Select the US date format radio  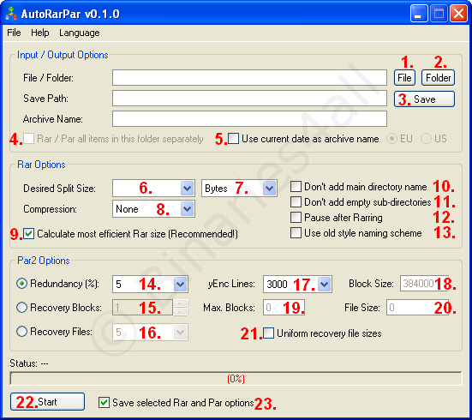(x=426, y=139)
